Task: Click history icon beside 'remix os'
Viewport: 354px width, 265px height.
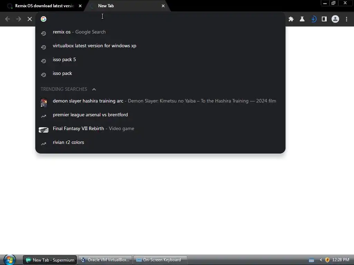Action: (44, 33)
